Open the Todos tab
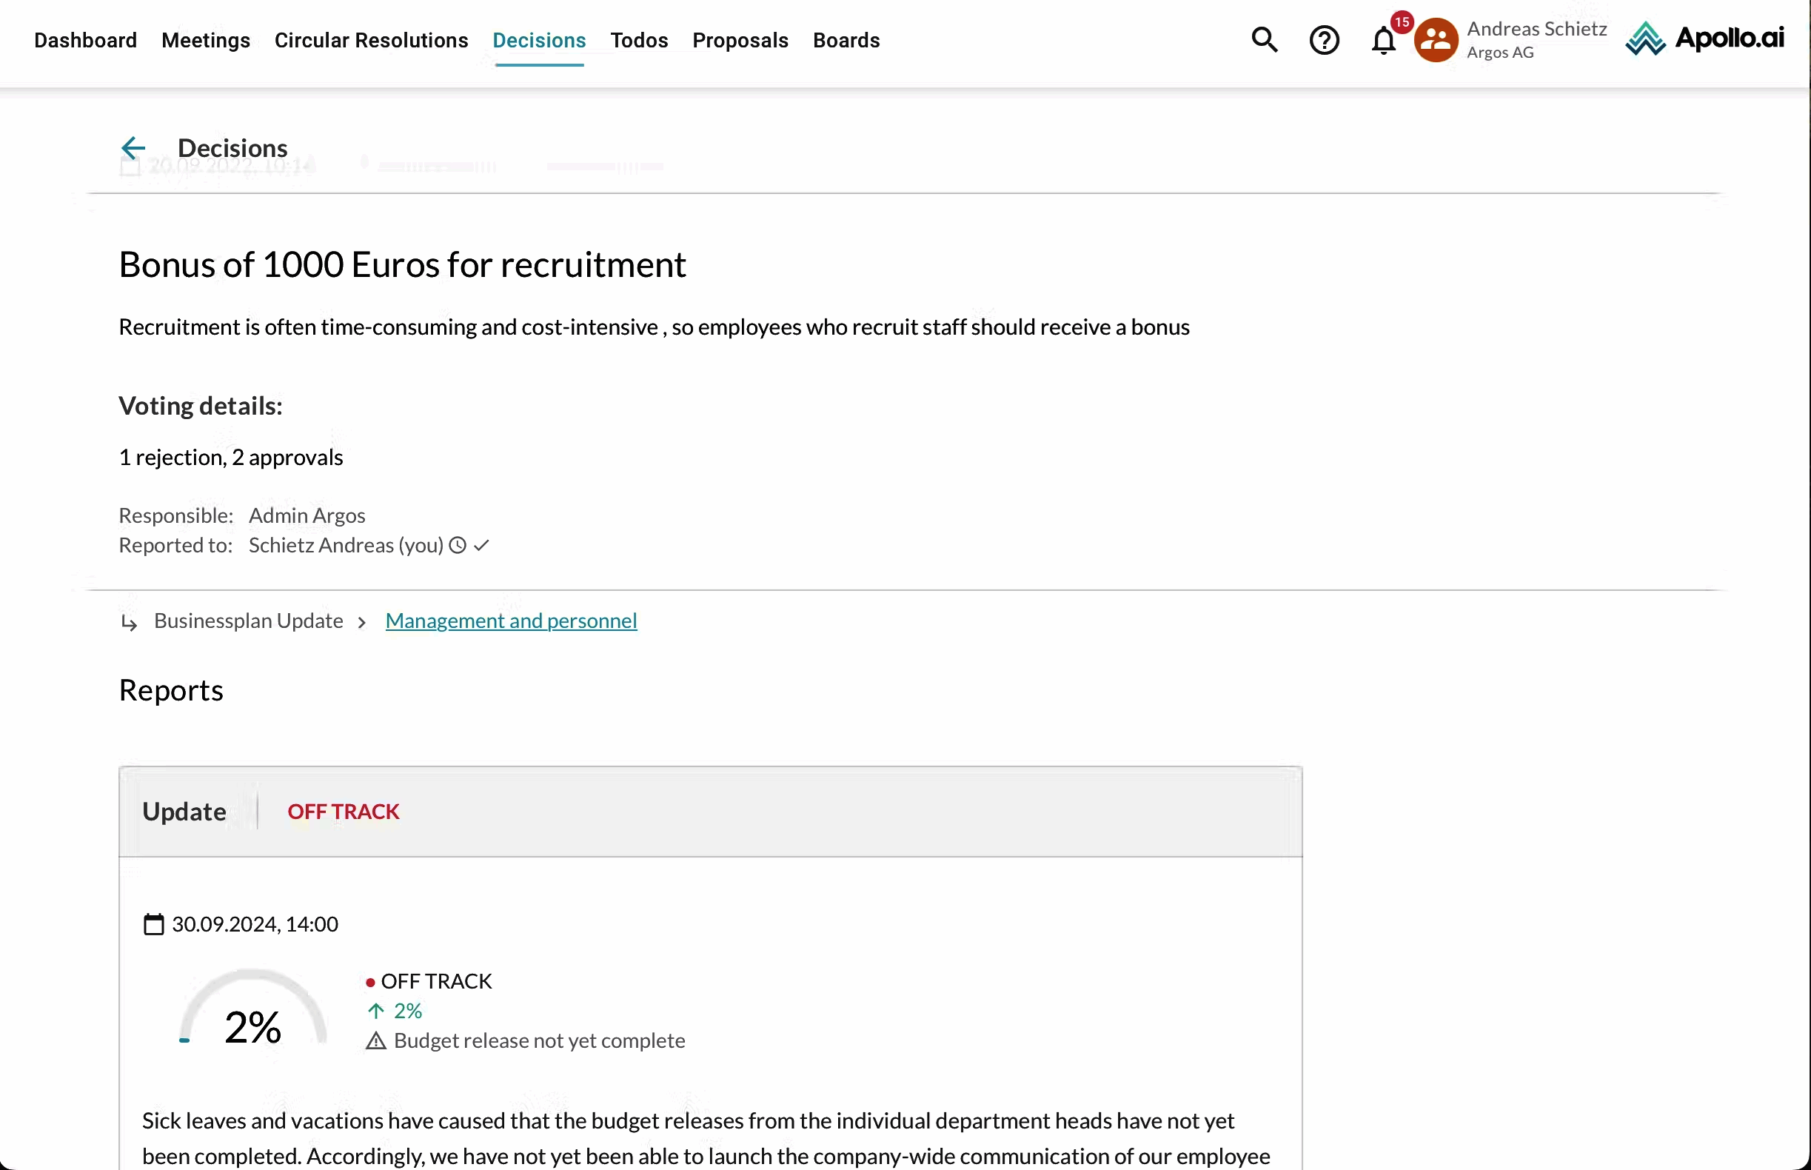This screenshot has width=1811, height=1170. pyautogui.click(x=639, y=40)
